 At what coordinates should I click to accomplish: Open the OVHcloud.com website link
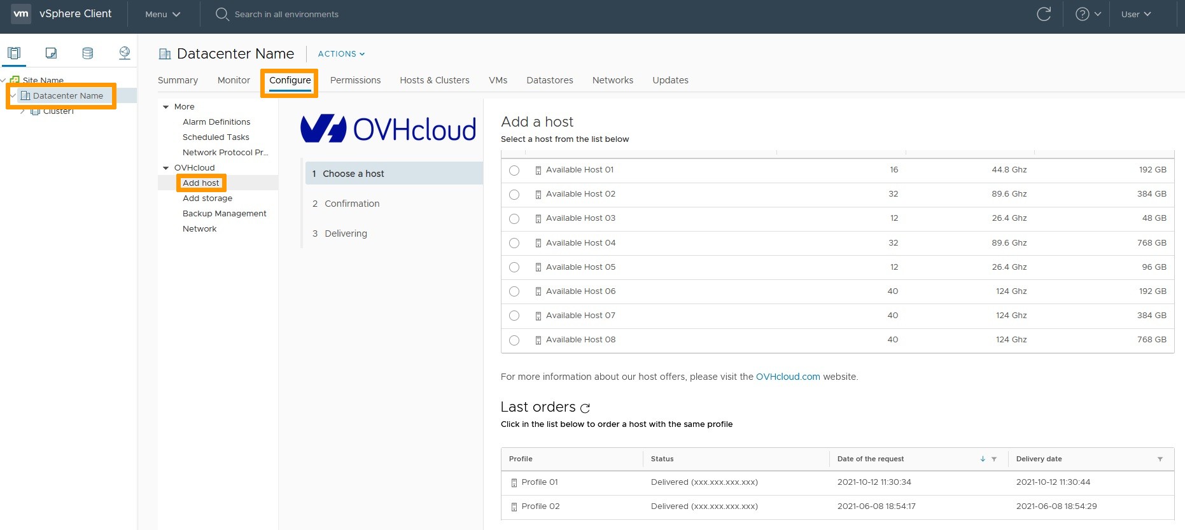tap(788, 377)
